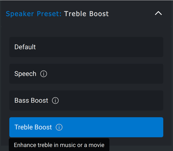The width and height of the screenshot is (173, 151).
Task: Click the Bass Boost label text
Action: (31, 100)
